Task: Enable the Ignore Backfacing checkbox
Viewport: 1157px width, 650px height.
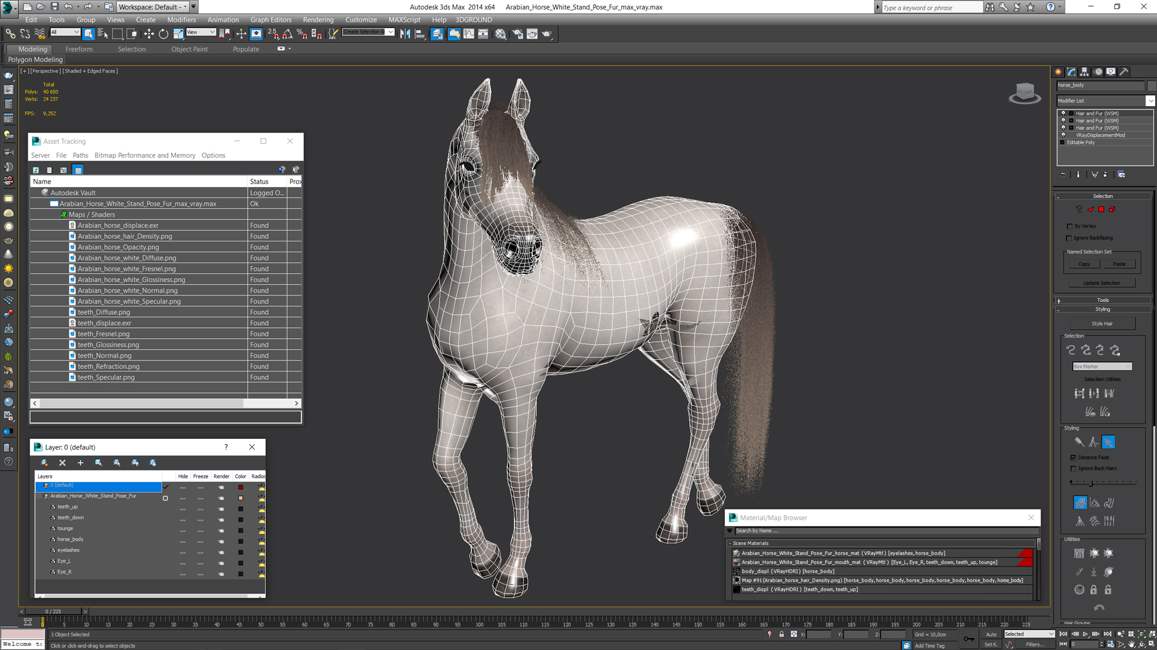Action: 1070,238
